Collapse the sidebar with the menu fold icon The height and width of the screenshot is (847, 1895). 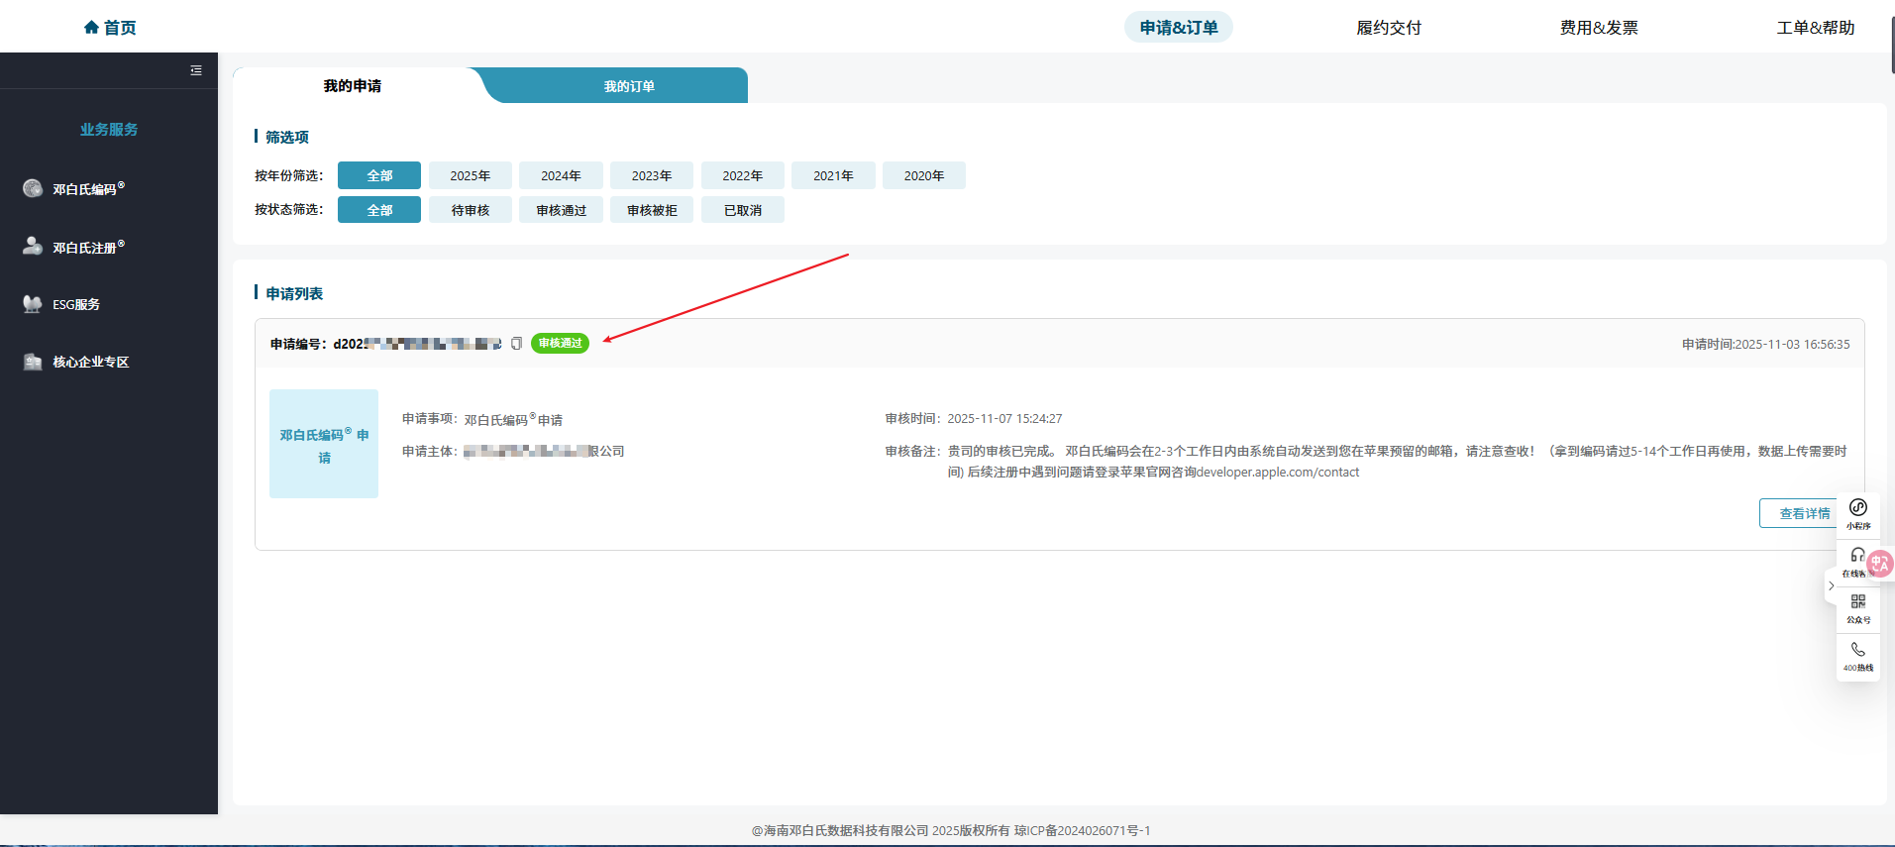click(196, 70)
